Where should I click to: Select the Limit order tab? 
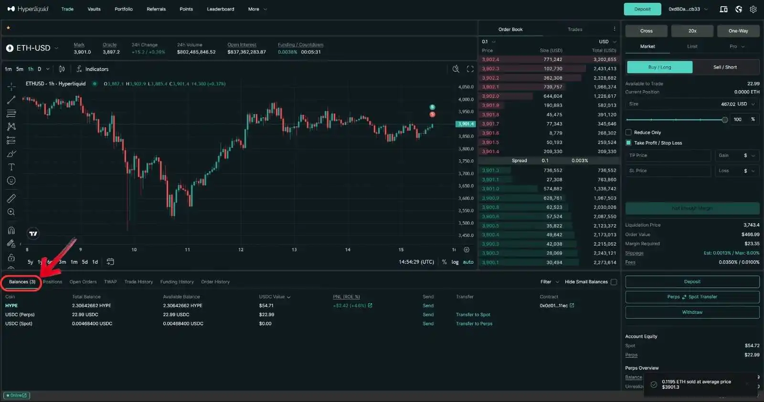point(692,46)
